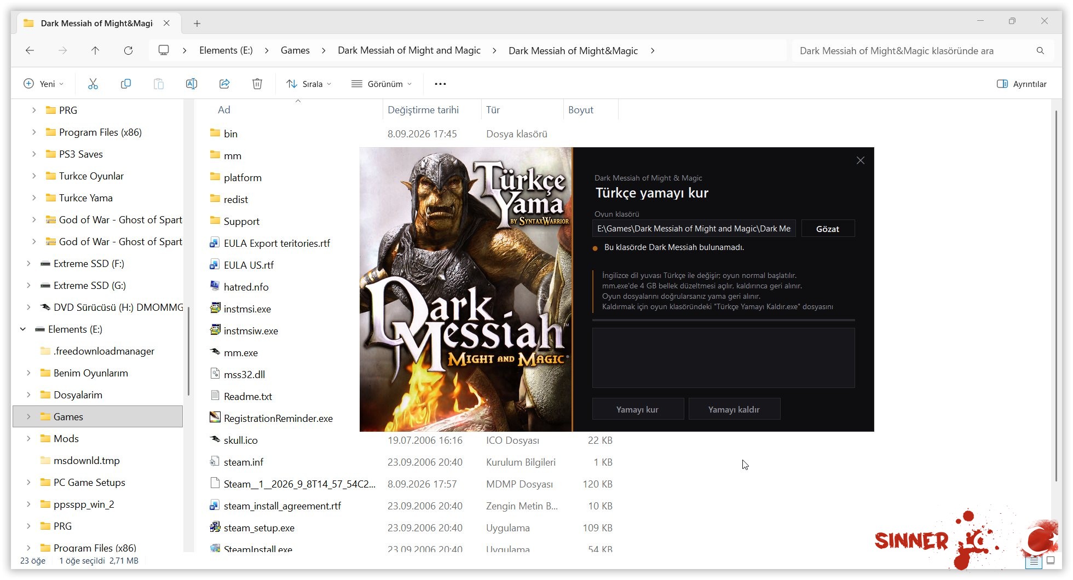Switch to large thumbnails view icon
Screen dimensions: 1073x580
pyautogui.click(x=1051, y=561)
